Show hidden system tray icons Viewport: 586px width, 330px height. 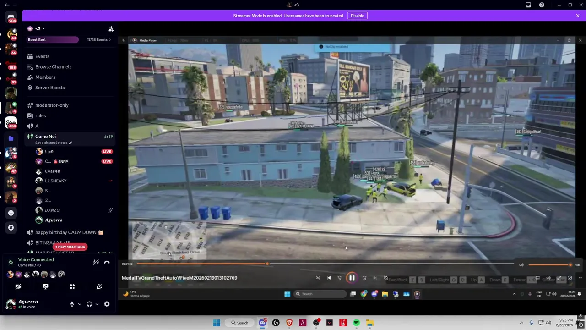click(521, 323)
